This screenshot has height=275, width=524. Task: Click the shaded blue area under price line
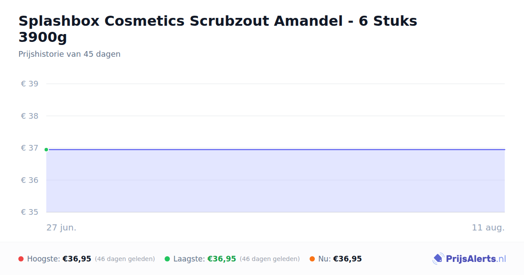276,181
